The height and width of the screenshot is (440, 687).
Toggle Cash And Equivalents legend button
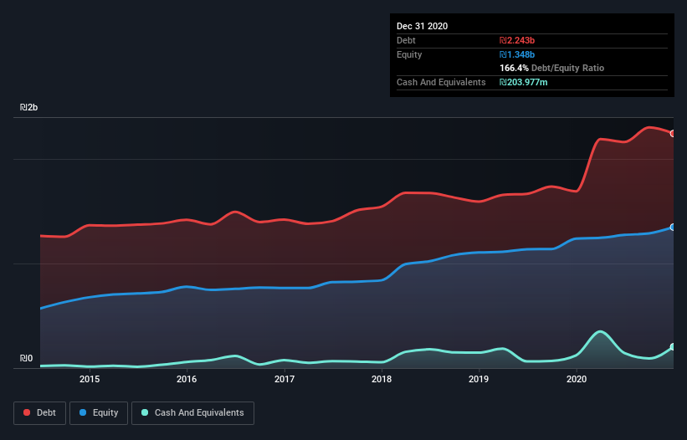pyautogui.click(x=192, y=413)
